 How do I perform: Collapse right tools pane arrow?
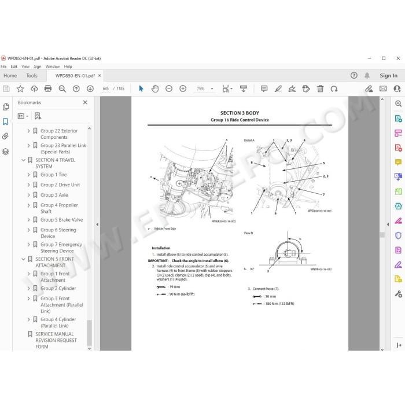tap(388, 224)
